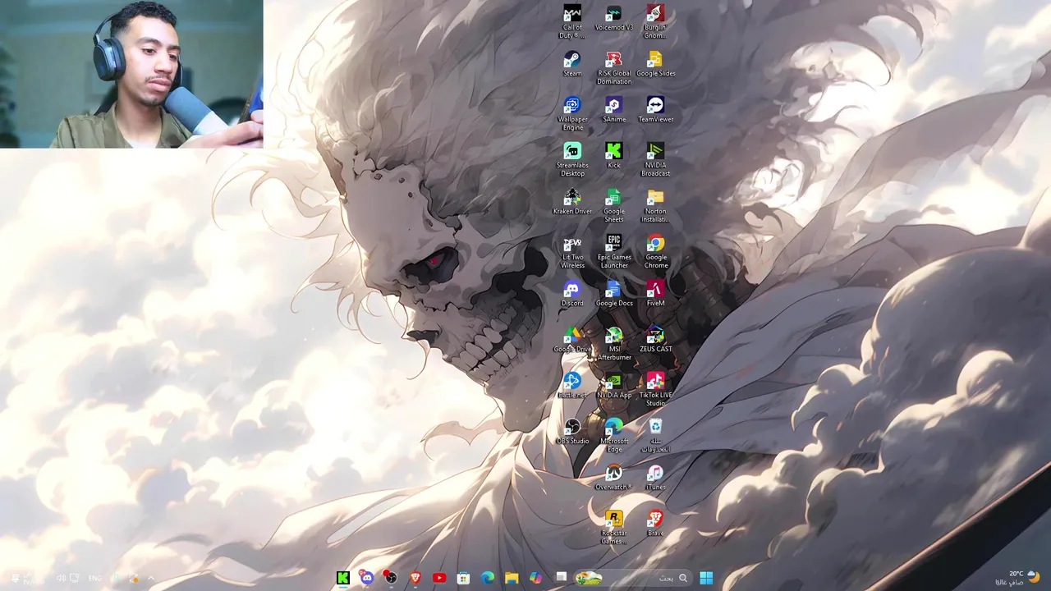1051x591 pixels.
Task: Open the Overwatch desktop shortcut
Action: [613, 478]
